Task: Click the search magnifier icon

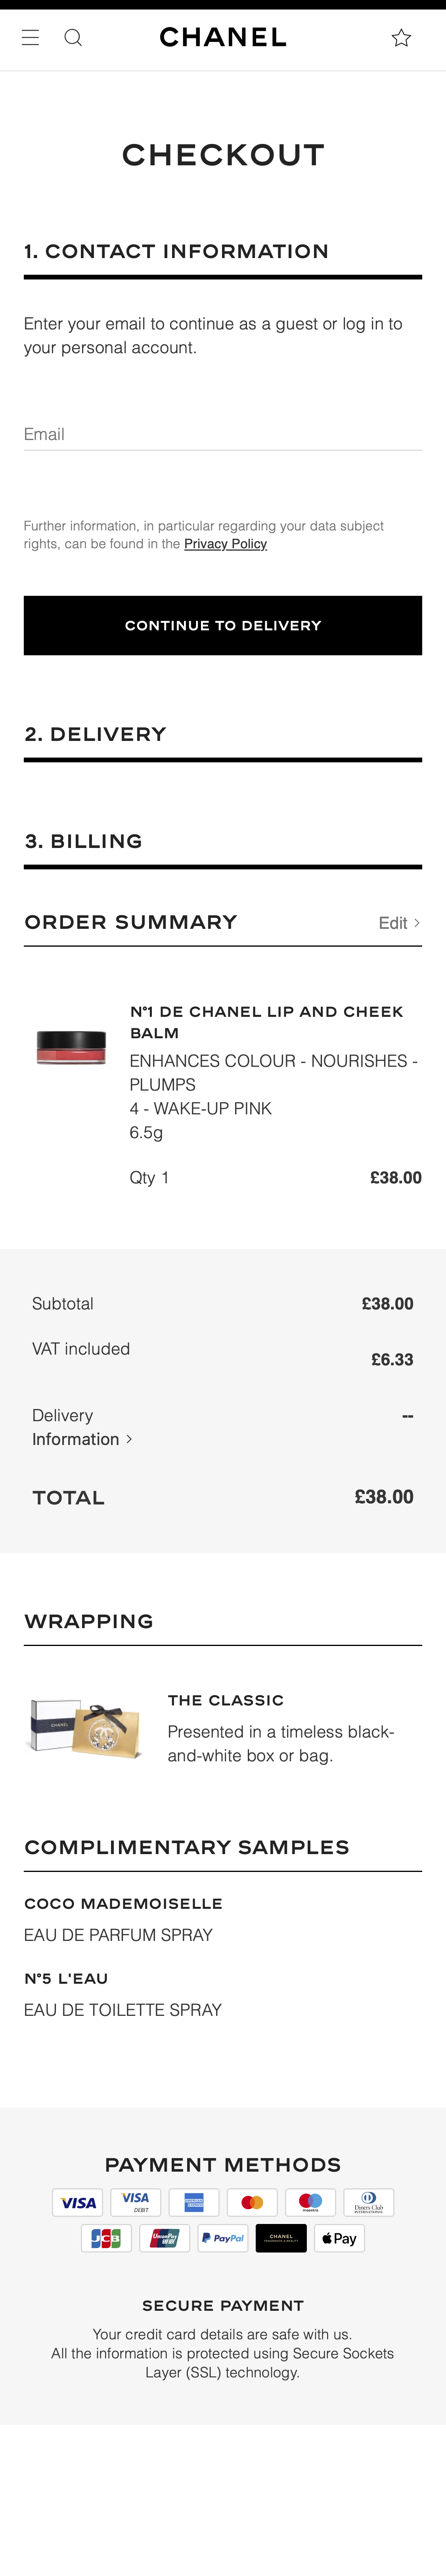Action: (73, 38)
